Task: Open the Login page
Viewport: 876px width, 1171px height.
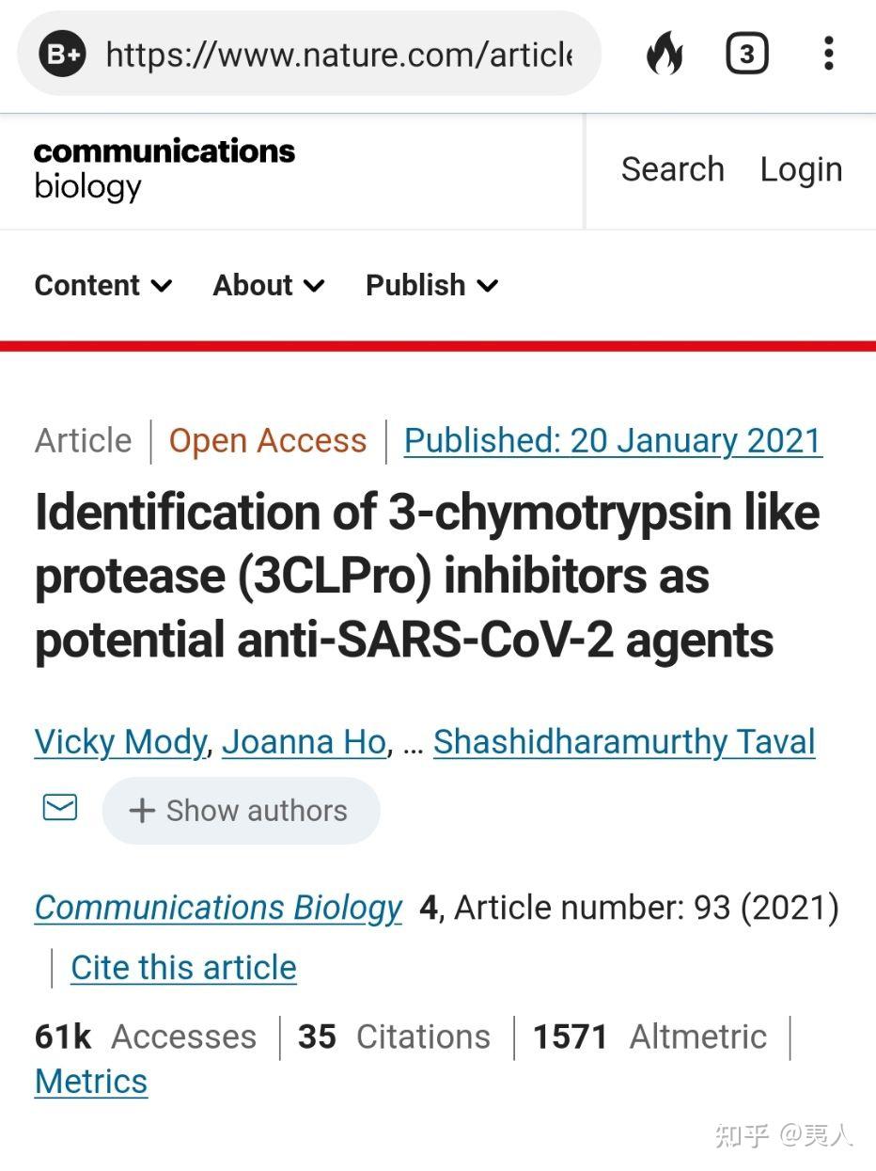Action: tap(801, 169)
